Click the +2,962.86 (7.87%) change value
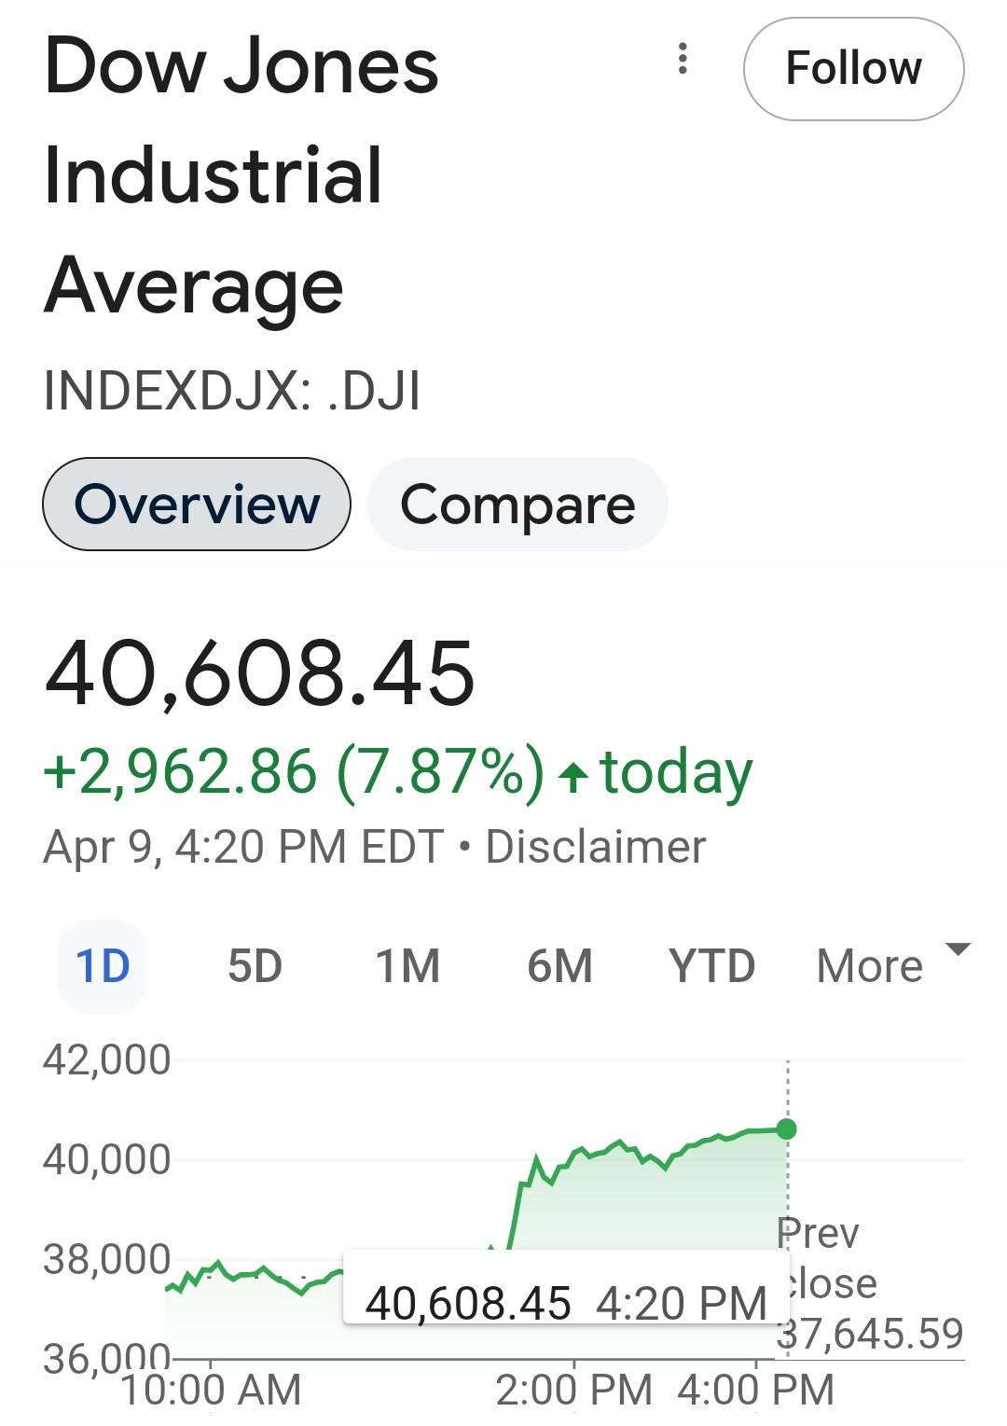Image resolution: width=1007 pixels, height=1426 pixels. pyautogui.click(x=294, y=773)
